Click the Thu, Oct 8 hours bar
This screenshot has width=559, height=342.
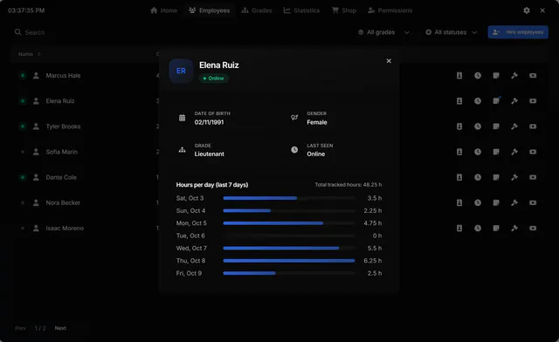pyautogui.click(x=289, y=261)
